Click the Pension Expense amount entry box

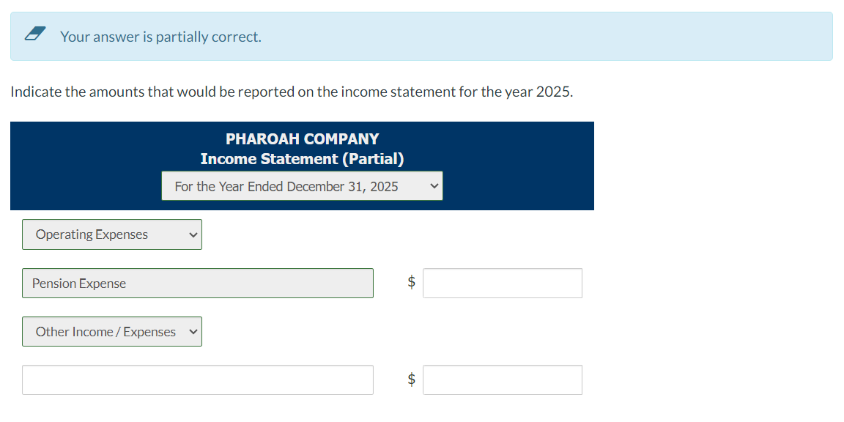pos(502,283)
